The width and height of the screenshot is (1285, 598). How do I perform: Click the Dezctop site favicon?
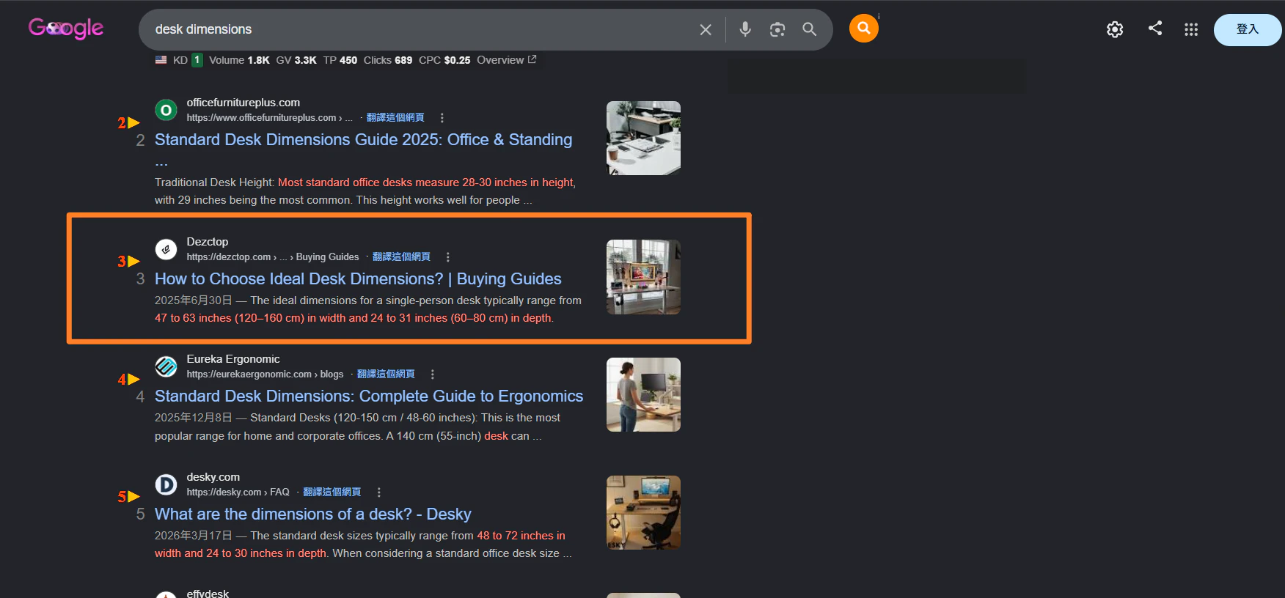(166, 249)
